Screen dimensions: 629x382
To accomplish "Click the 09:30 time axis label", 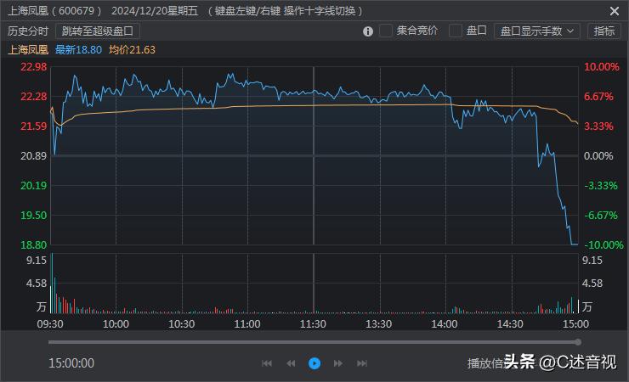I will pos(50,324).
